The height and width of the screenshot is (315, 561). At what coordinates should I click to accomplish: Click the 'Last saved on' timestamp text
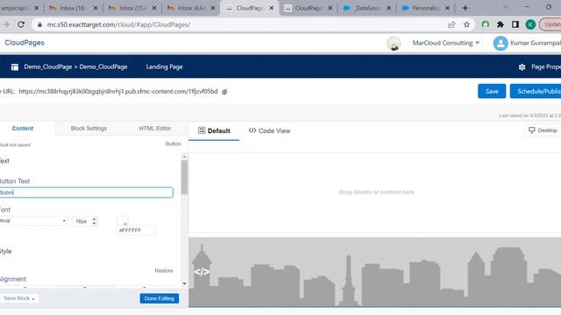[x=529, y=115]
